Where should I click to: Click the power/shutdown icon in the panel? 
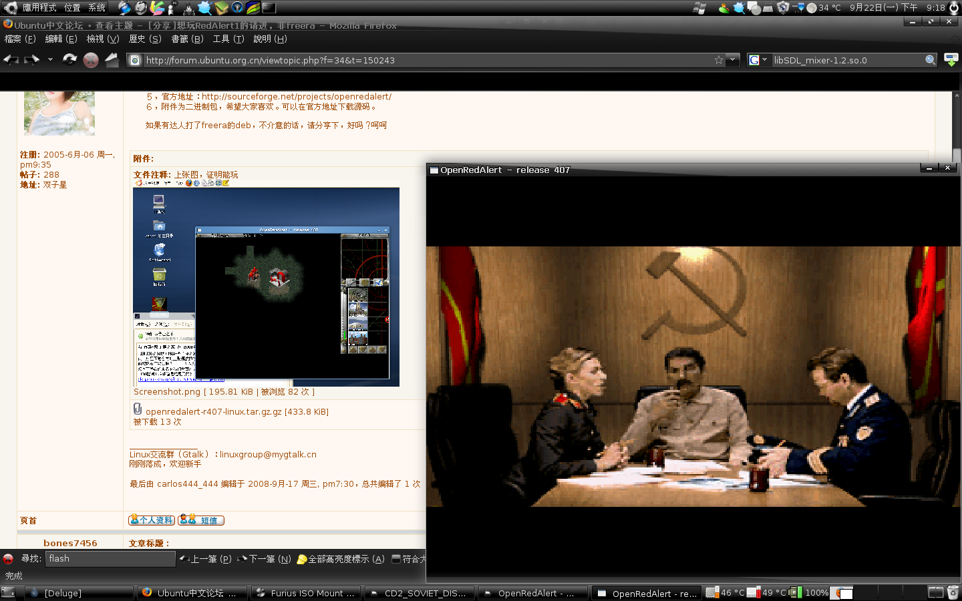tap(954, 8)
